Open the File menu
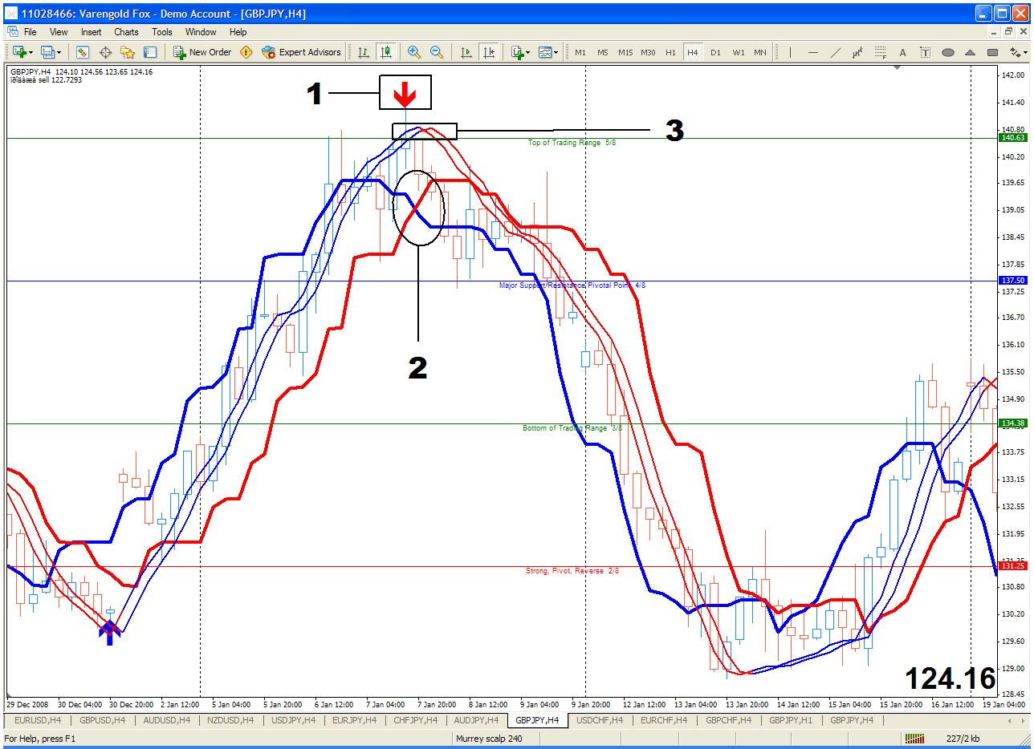This screenshot has height=749, width=1034. coord(31,32)
